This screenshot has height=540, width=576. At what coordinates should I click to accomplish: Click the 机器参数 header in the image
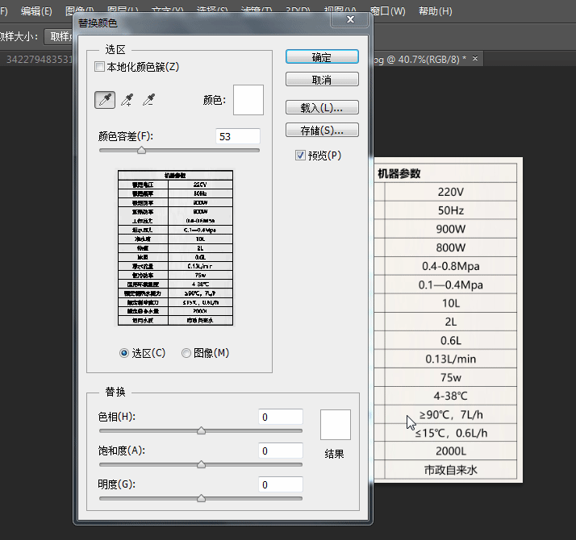(399, 173)
